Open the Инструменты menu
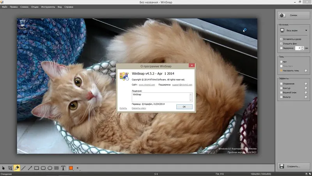312x176 pixels. coord(48,7)
